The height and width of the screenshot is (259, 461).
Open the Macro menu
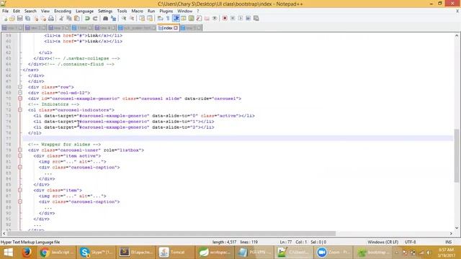137,11
